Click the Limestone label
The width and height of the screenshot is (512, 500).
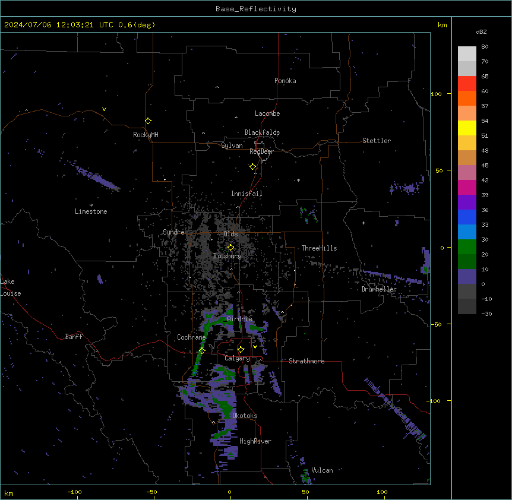91,211
